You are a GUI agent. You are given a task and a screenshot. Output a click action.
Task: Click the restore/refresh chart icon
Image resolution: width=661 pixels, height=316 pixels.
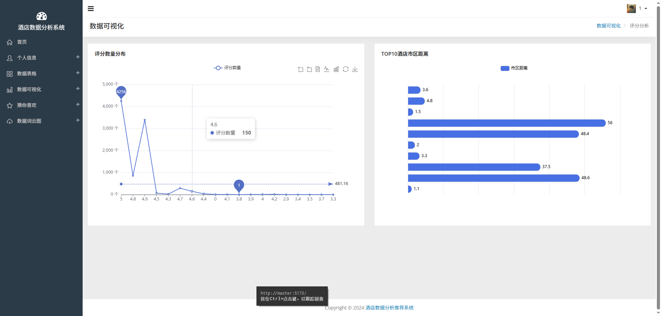346,69
